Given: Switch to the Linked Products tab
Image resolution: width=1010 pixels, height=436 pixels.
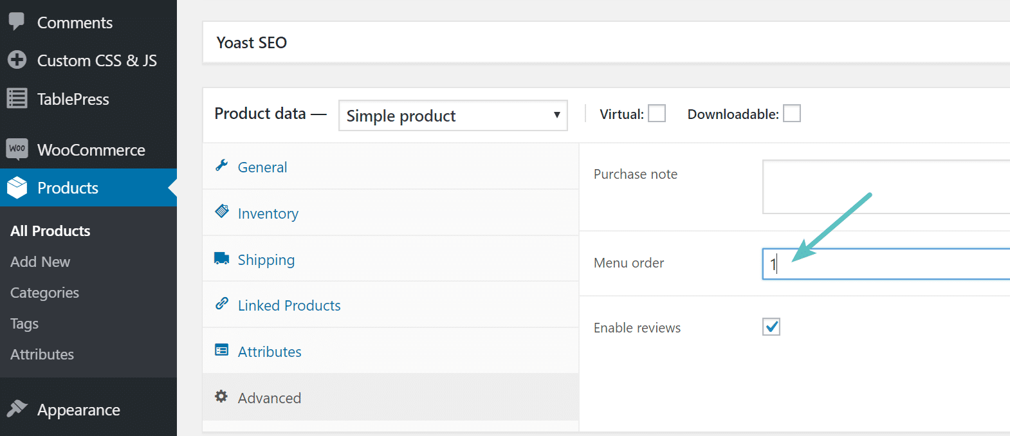Looking at the screenshot, I should tap(289, 305).
